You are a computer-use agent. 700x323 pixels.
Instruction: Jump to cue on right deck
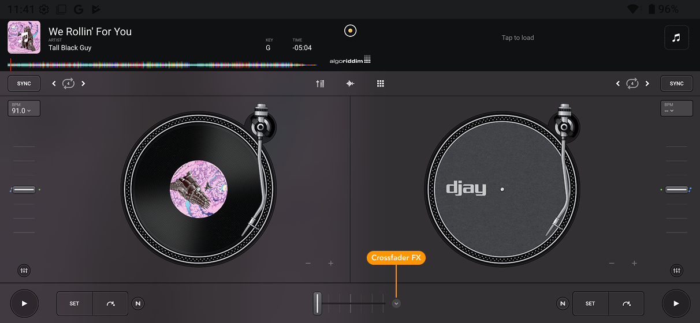coord(626,303)
